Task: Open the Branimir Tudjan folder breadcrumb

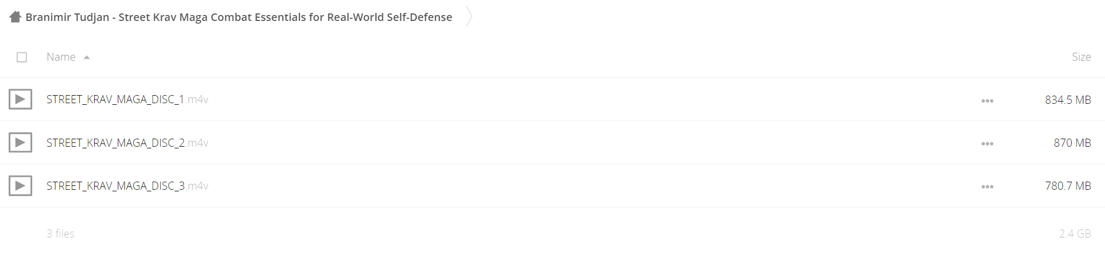Action: tap(239, 17)
